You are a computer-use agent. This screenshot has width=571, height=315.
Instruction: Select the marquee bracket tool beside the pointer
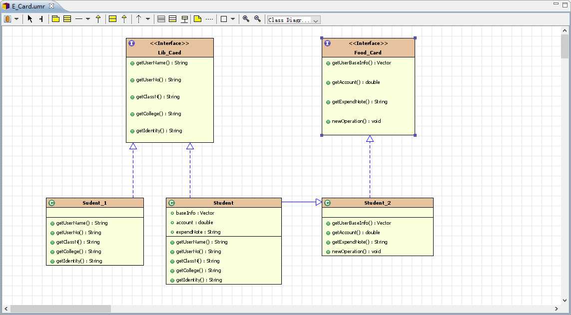tap(41, 19)
